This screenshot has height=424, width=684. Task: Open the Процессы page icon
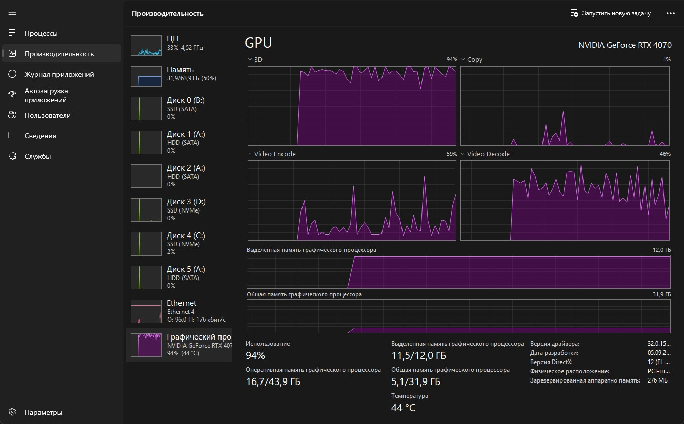(x=13, y=33)
